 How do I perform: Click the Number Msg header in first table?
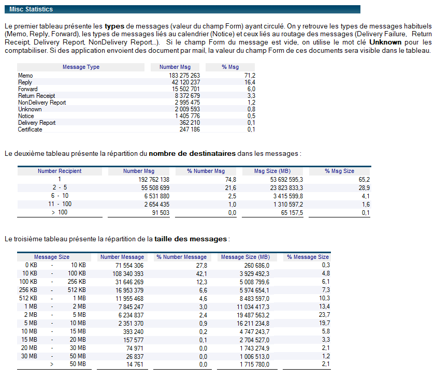(x=175, y=67)
